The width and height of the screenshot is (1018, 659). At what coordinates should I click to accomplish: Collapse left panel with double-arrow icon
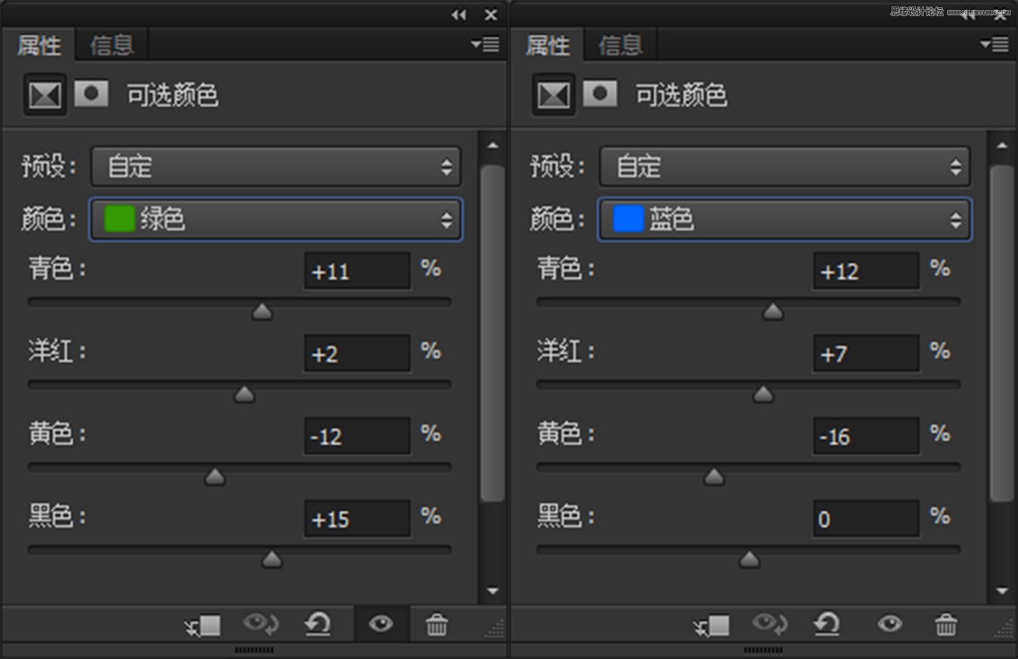click(x=458, y=15)
